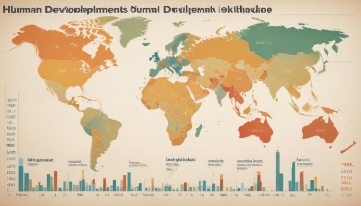
Task: Select green Greenland on the map
Action: (127, 29)
